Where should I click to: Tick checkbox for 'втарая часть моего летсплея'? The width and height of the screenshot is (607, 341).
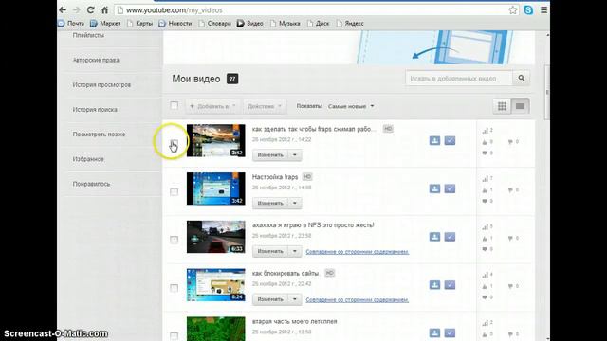(x=175, y=335)
